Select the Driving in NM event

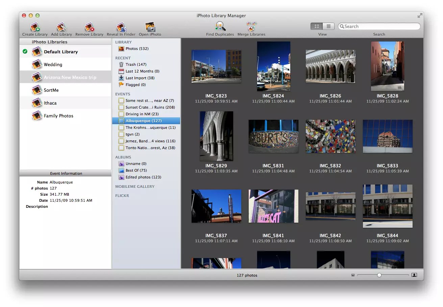[x=142, y=114]
